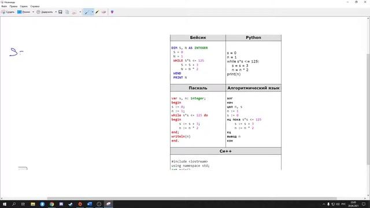Open the Файл menu

[4, 6]
